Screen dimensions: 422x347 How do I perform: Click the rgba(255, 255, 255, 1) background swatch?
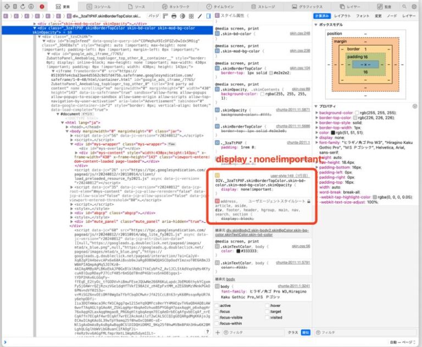pyautogui.click(x=262, y=94)
